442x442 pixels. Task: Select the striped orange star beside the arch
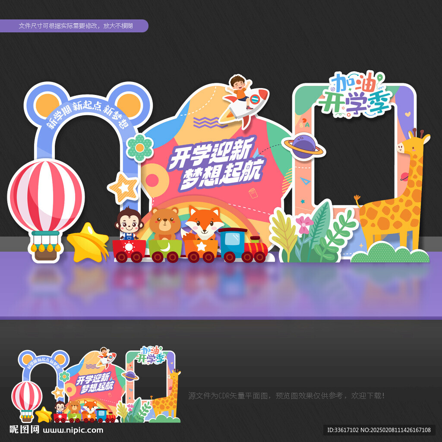pos(123,188)
